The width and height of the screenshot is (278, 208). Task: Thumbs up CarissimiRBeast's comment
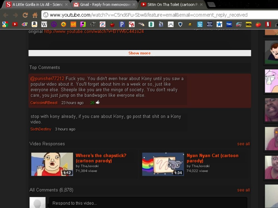coord(98,102)
